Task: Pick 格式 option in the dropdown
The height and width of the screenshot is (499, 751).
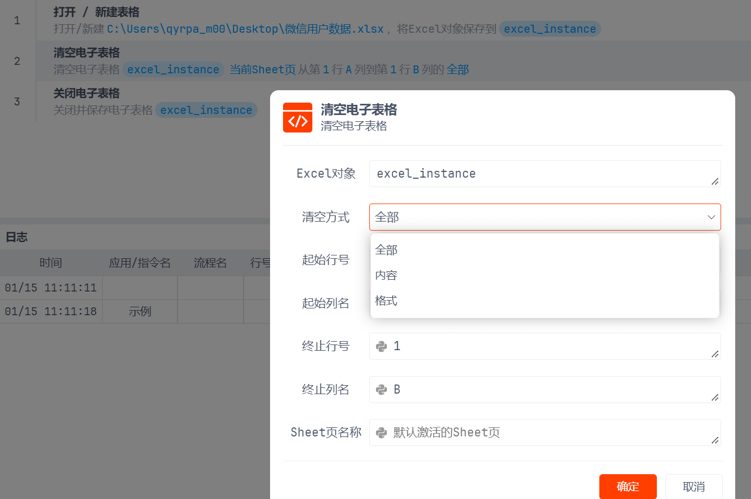Action: pos(387,301)
